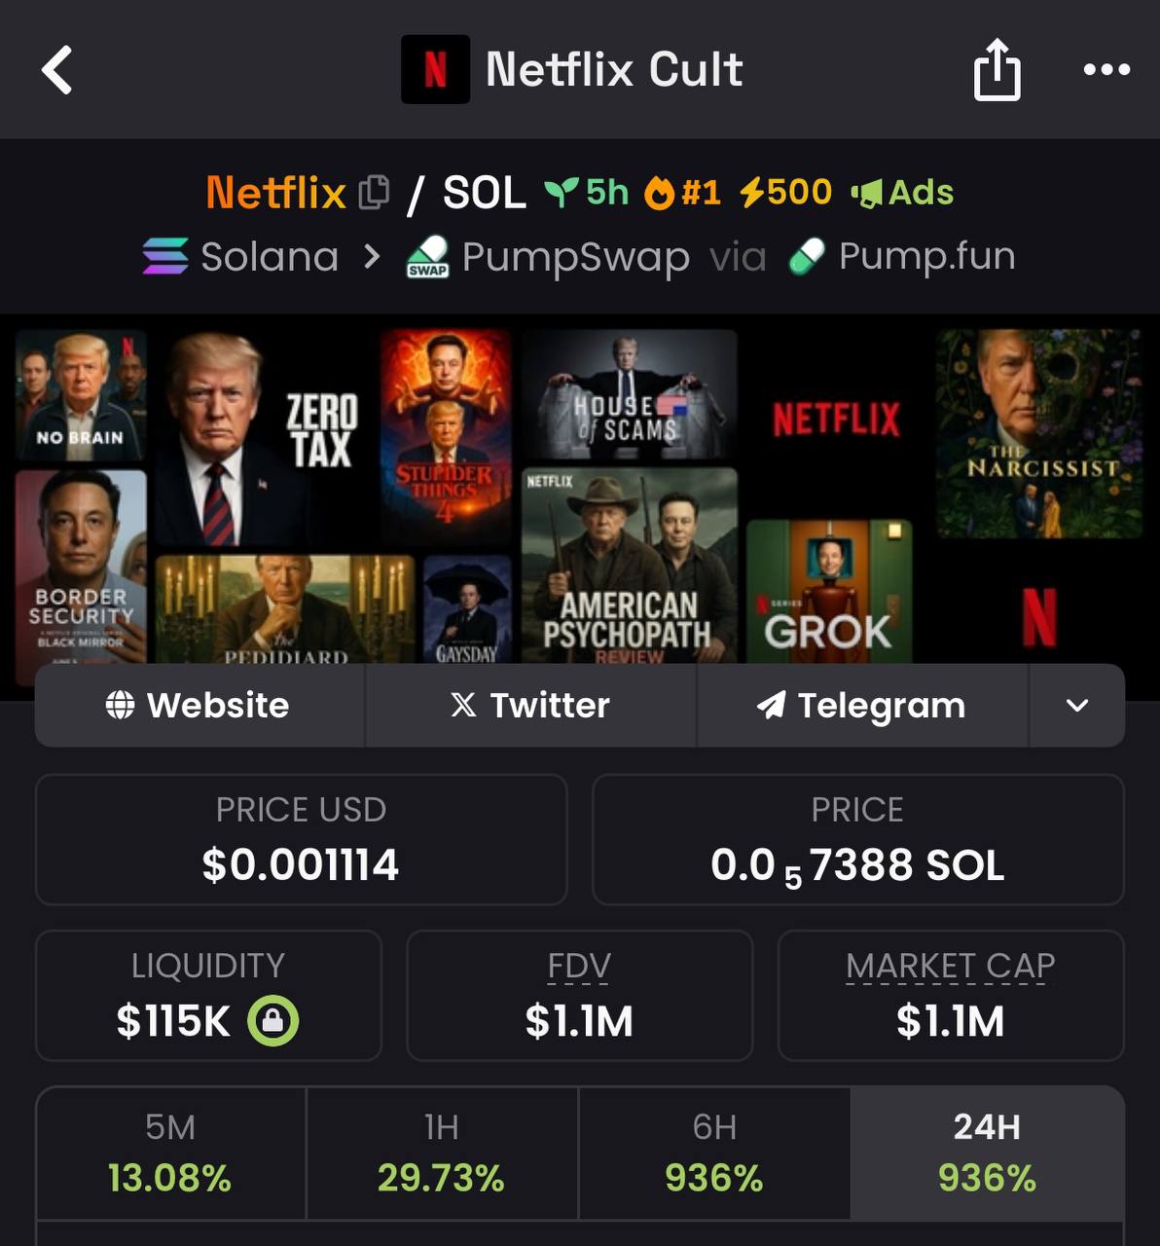Screen dimensions: 1160x1246
Task: Open the Twitter link
Action: coord(531,706)
